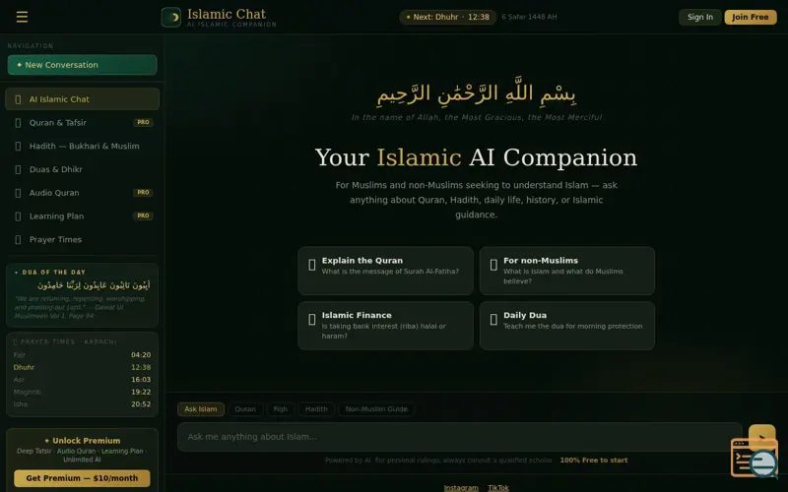
Task: Click the send message arrow button
Action: point(761,436)
